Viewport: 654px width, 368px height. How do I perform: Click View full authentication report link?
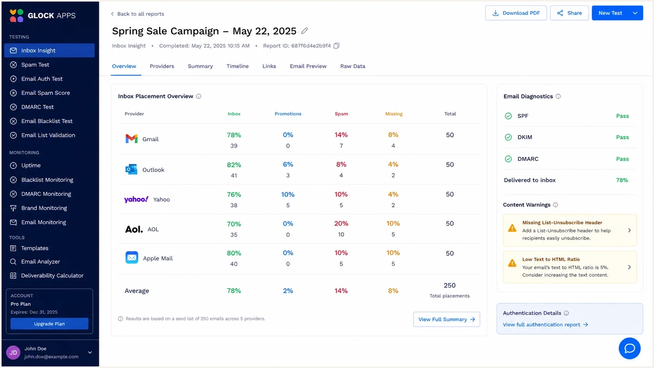(545, 325)
